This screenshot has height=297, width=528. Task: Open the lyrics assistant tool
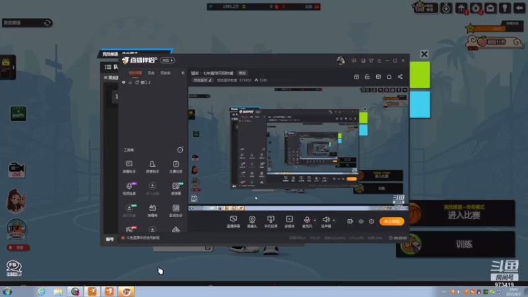click(x=176, y=211)
